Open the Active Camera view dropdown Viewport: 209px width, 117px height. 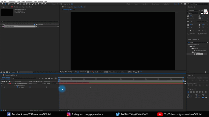click(114, 72)
